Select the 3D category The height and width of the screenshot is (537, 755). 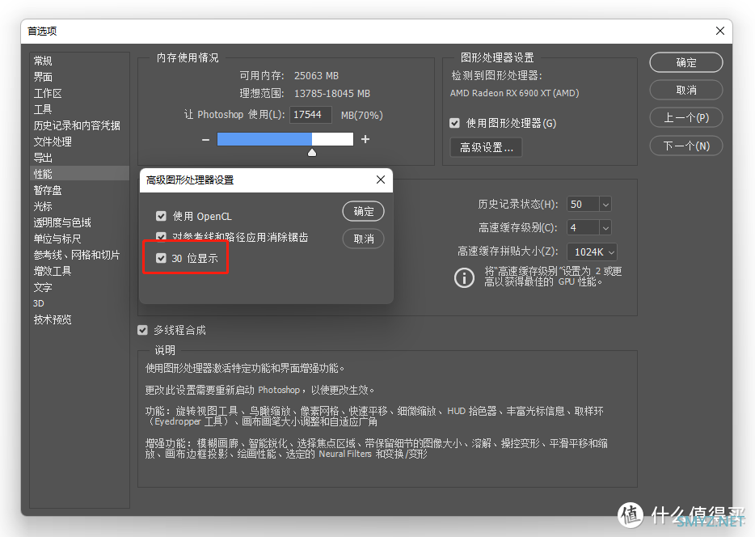coord(39,303)
